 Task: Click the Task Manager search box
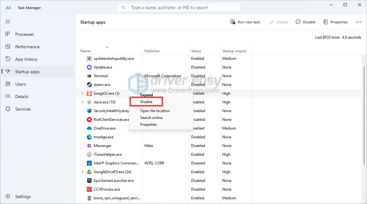click(x=179, y=7)
